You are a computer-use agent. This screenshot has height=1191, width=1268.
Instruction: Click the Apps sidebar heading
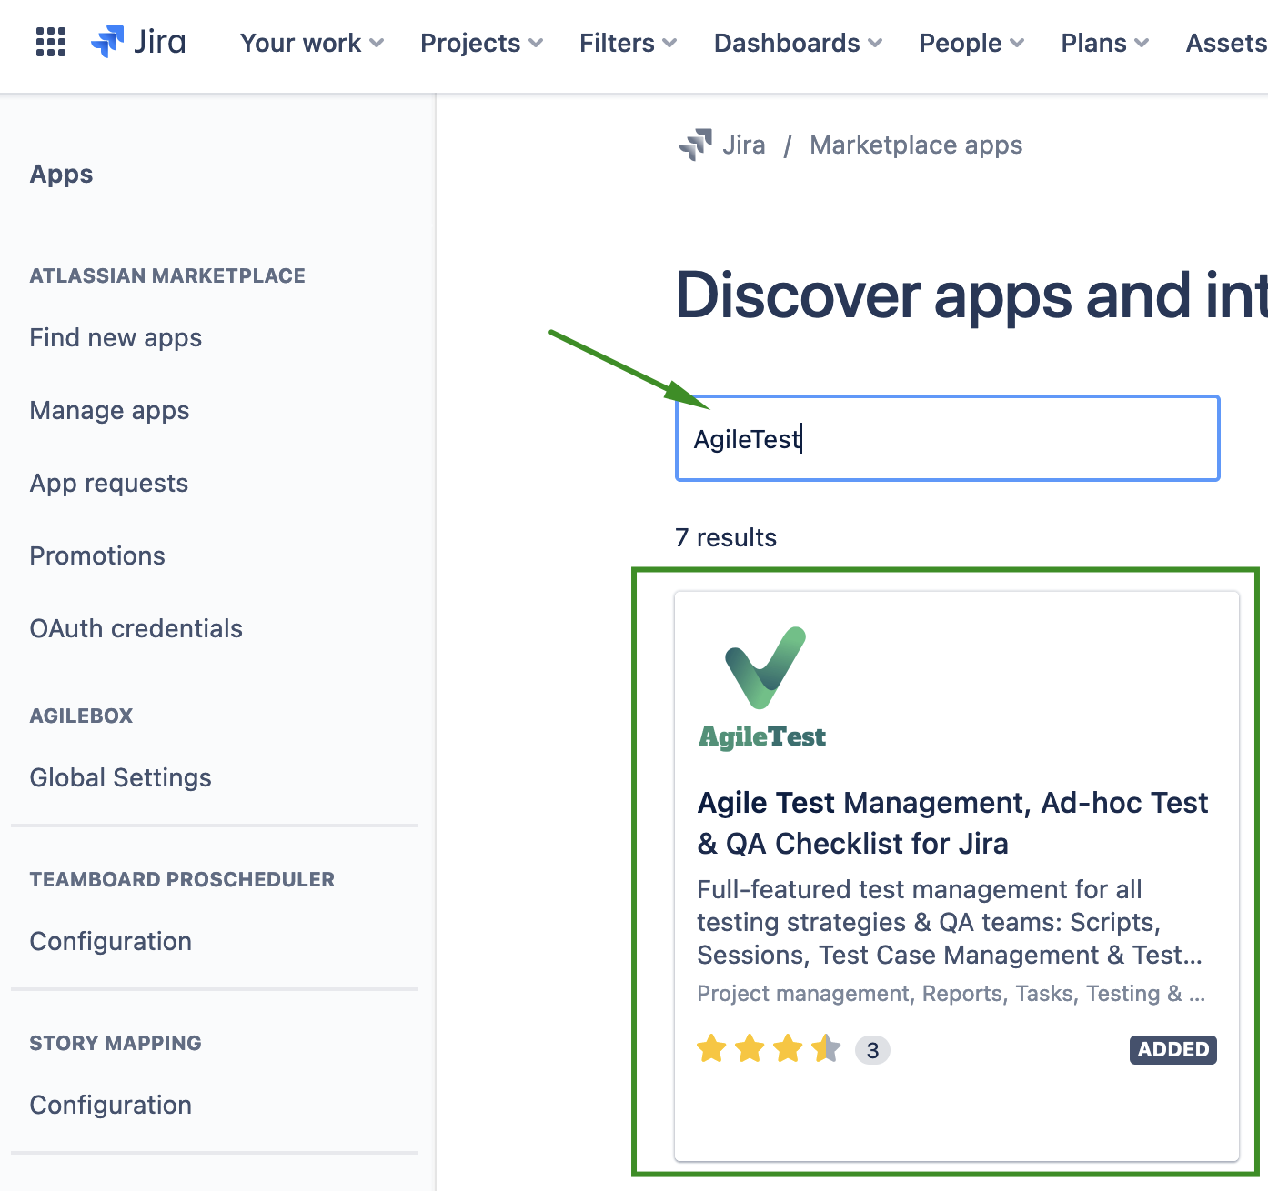click(62, 174)
